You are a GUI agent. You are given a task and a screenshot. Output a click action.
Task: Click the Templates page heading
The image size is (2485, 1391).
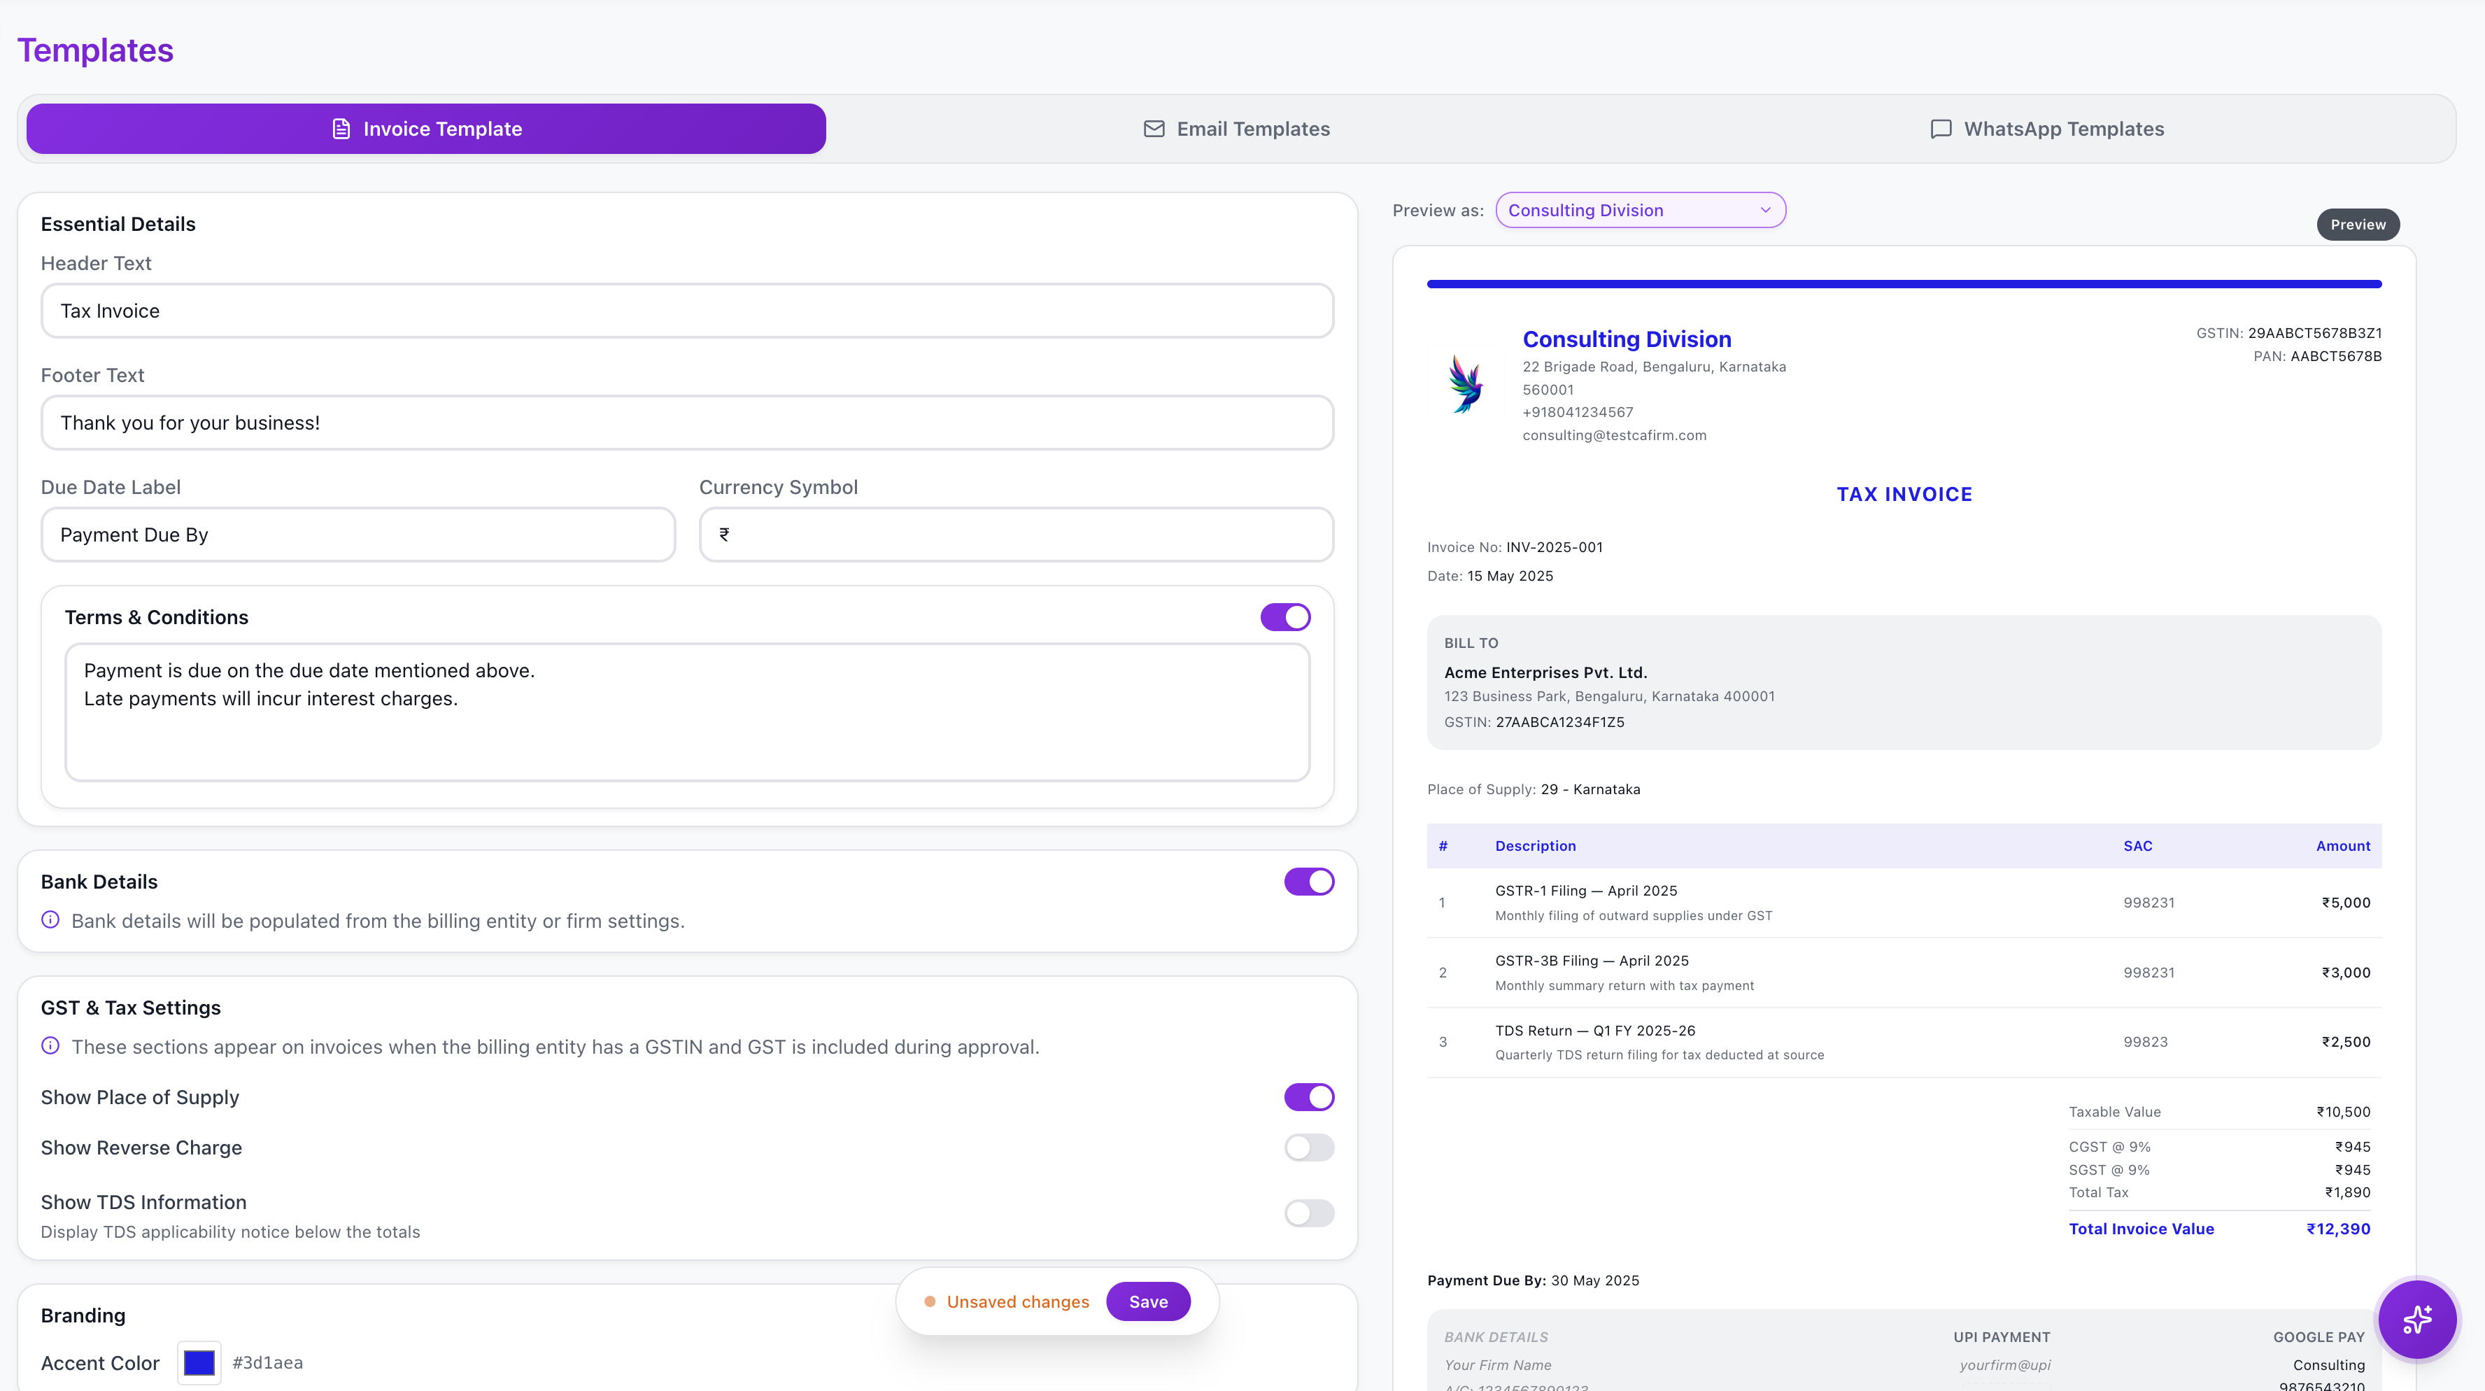[x=96, y=50]
